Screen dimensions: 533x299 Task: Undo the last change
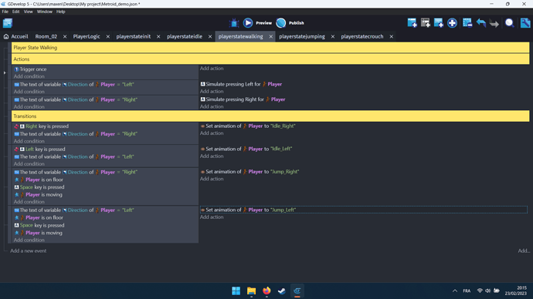[481, 23]
